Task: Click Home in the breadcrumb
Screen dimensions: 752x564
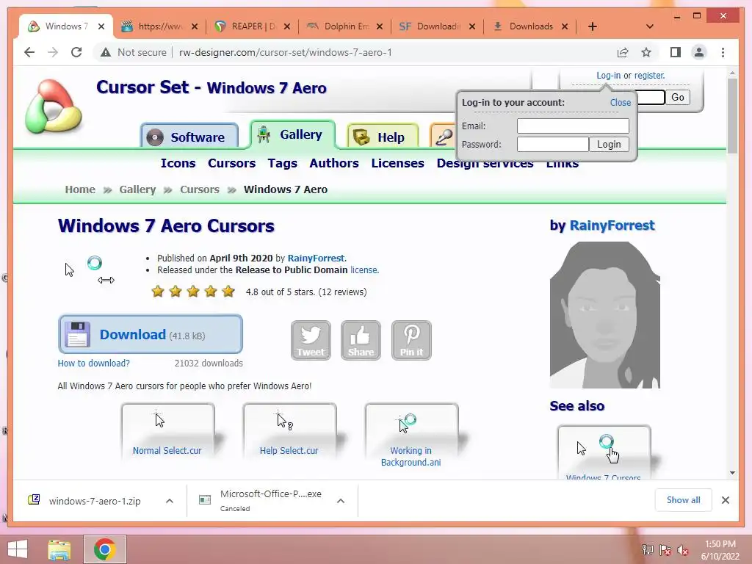Action: (x=80, y=189)
